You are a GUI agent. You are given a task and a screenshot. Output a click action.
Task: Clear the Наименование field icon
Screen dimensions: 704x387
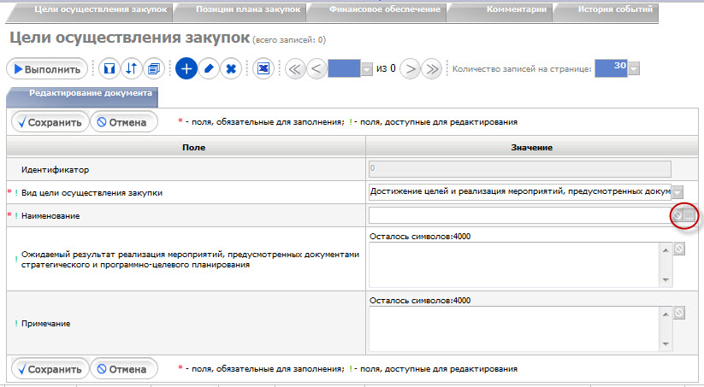click(678, 215)
